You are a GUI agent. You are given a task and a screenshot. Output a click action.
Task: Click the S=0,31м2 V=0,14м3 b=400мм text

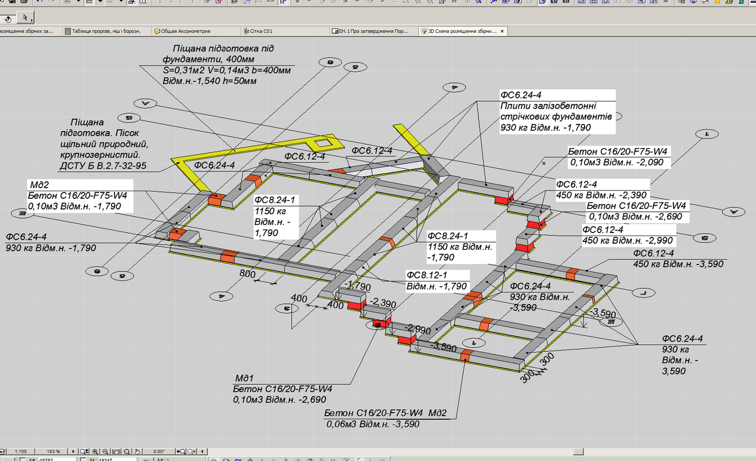[x=227, y=70]
